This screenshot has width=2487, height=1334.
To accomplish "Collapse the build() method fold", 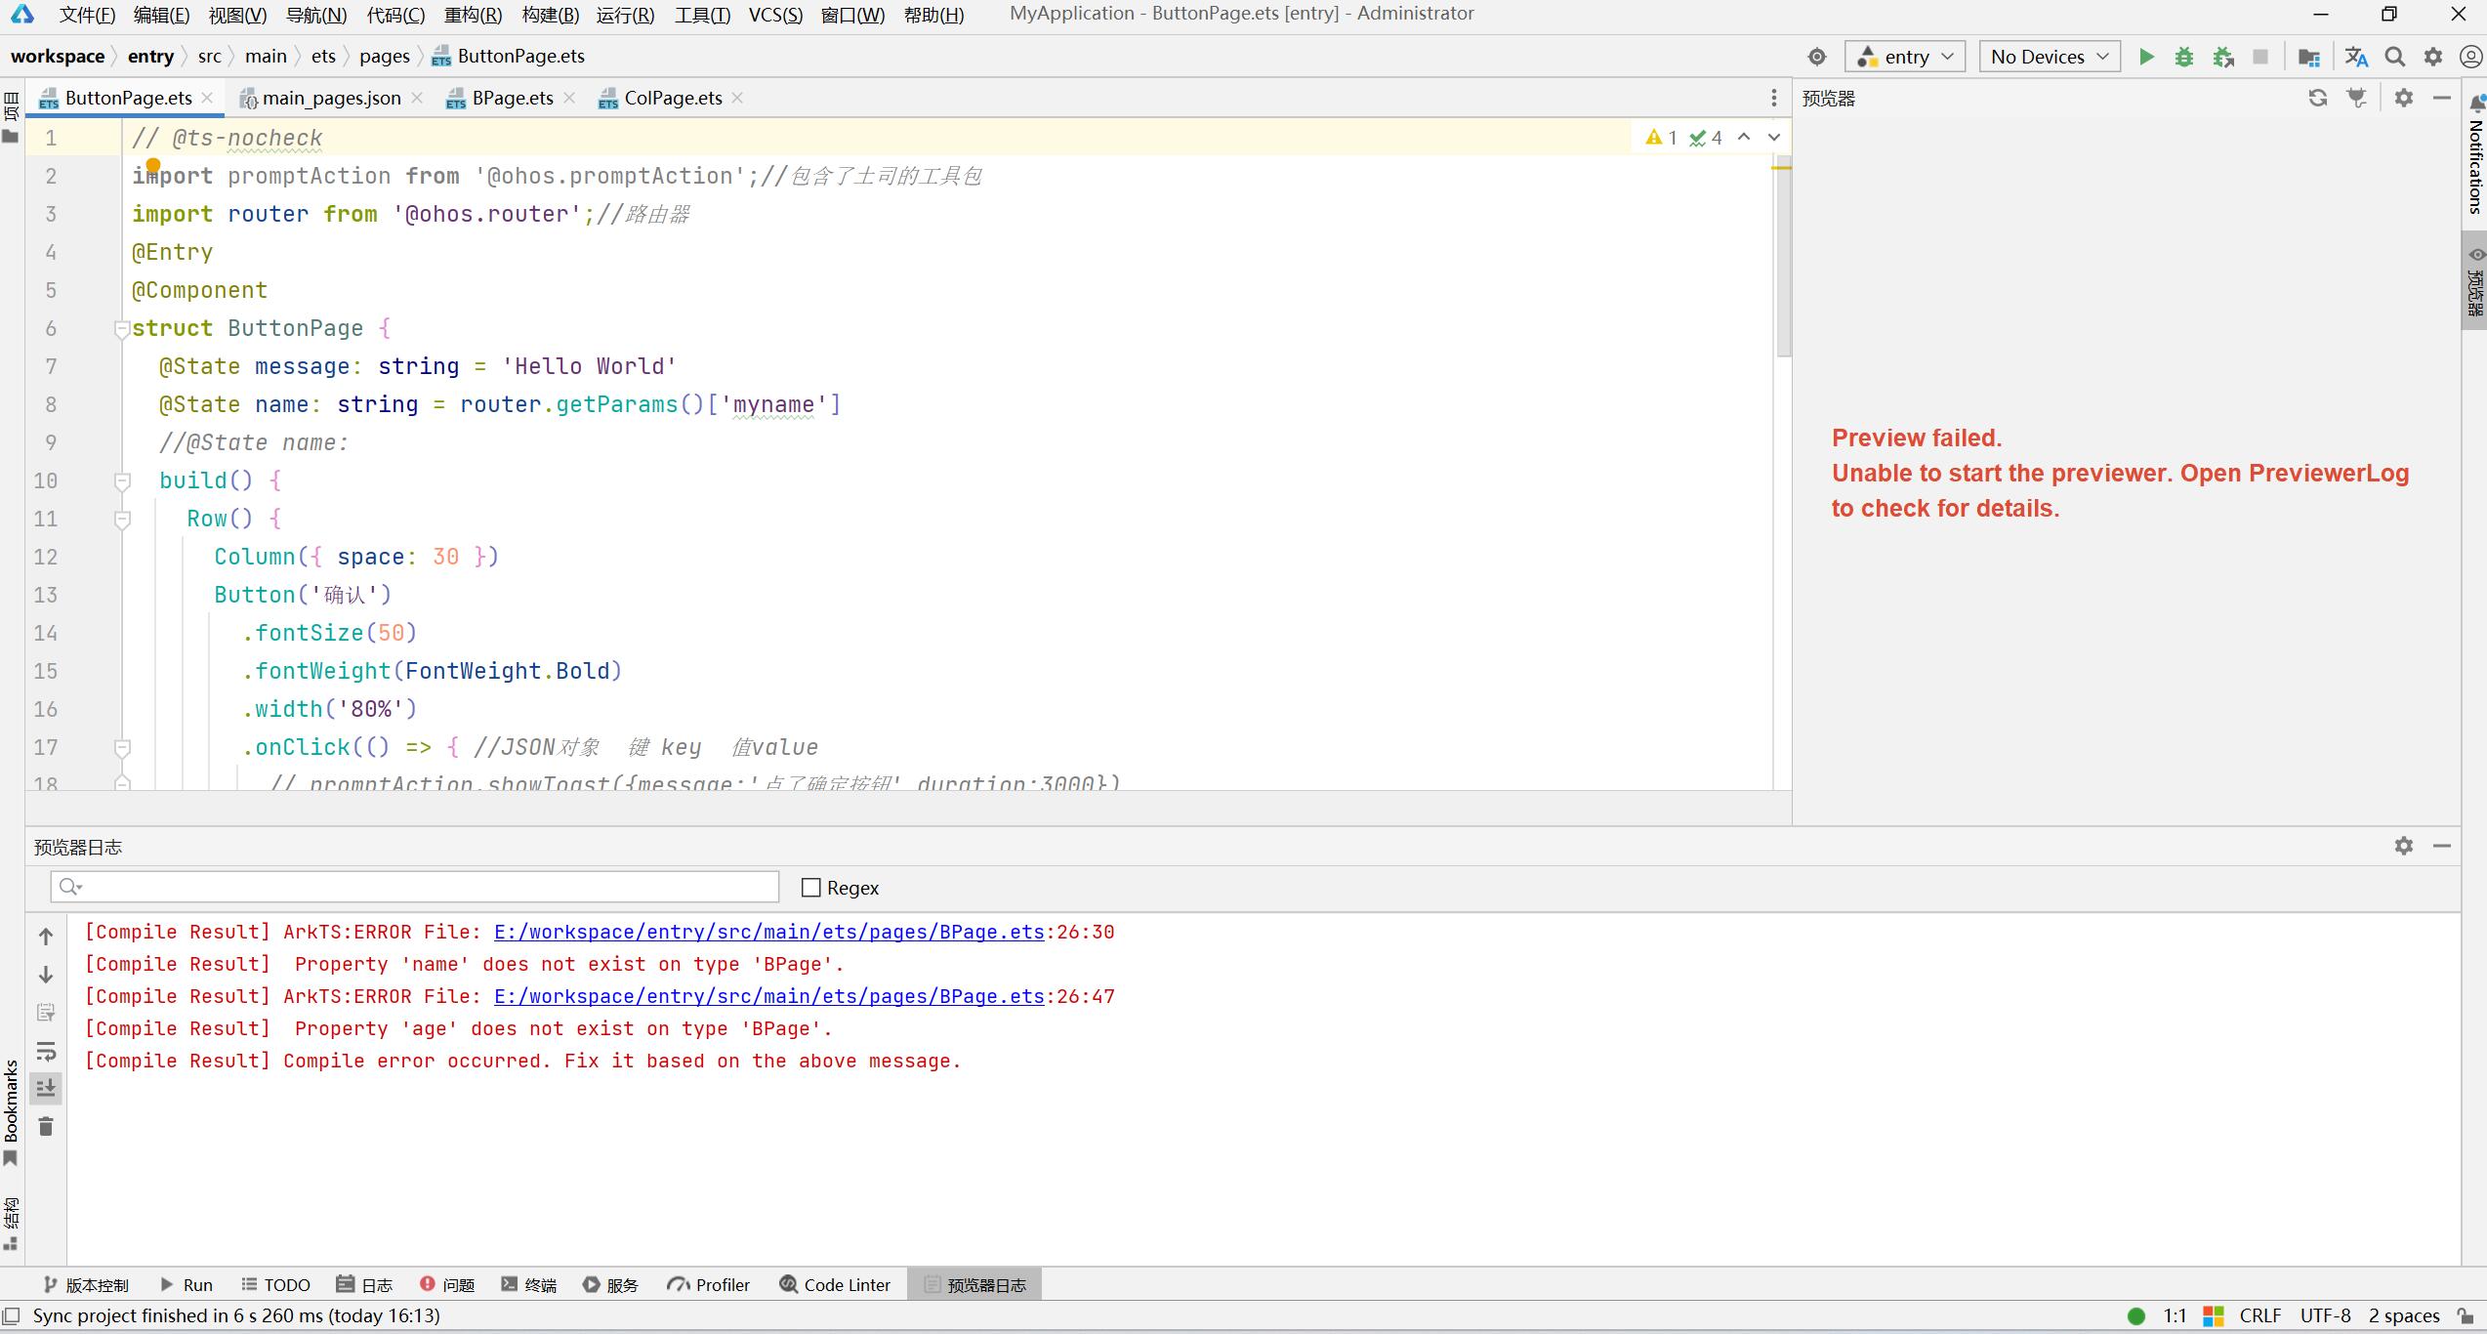I will [x=122, y=480].
